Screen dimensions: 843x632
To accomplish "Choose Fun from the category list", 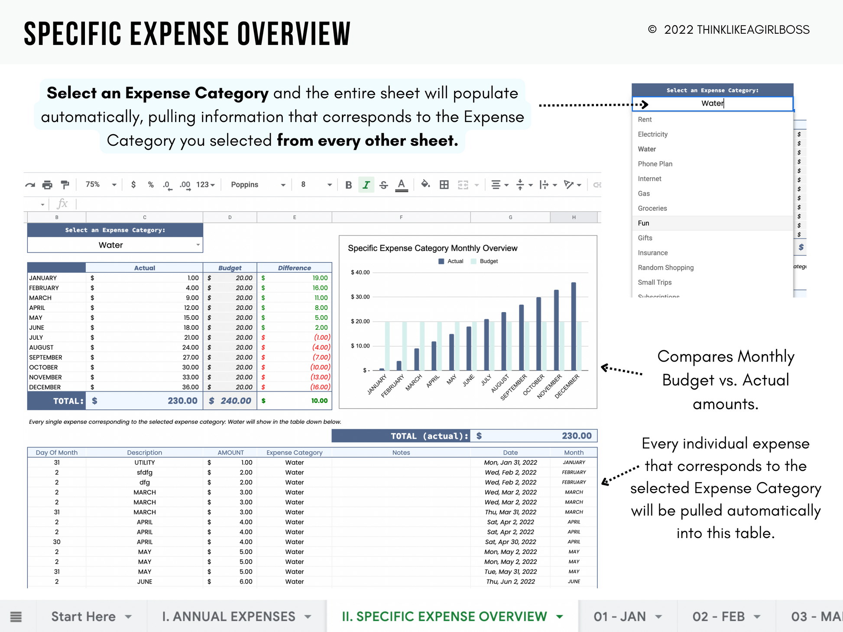I will click(644, 223).
